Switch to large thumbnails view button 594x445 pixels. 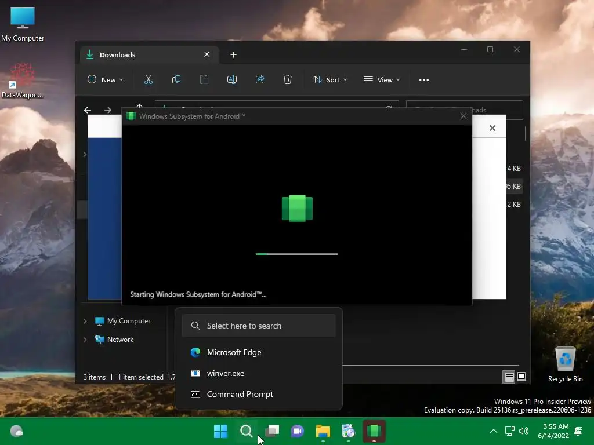521,377
